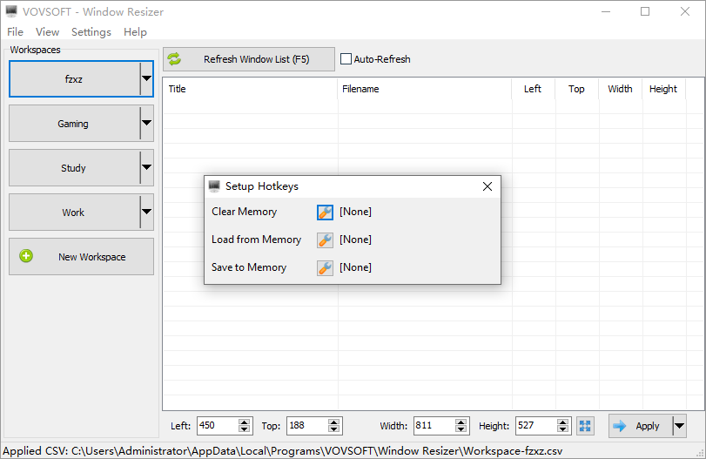Image resolution: width=706 pixels, height=459 pixels.
Task: Open the View menu
Action: (x=47, y=32)
